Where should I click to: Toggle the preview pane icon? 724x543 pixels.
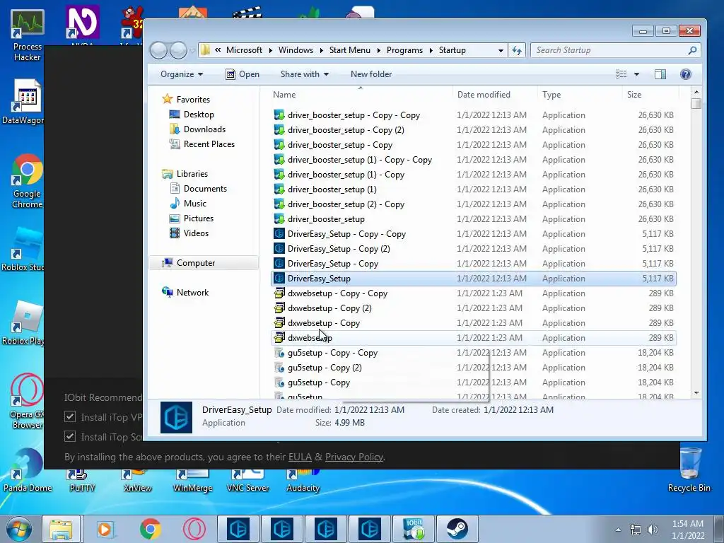pyautogui.click(x=660, y=74)
